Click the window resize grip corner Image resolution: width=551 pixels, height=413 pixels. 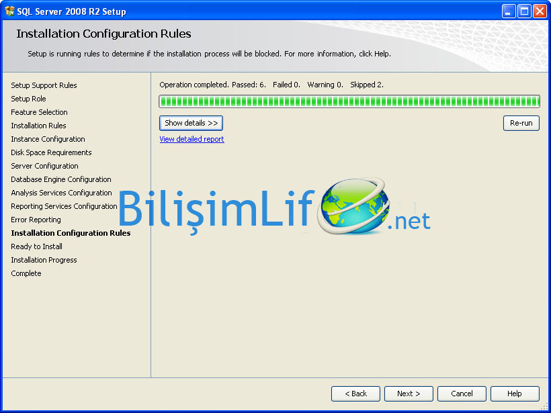tap(545, 407)
